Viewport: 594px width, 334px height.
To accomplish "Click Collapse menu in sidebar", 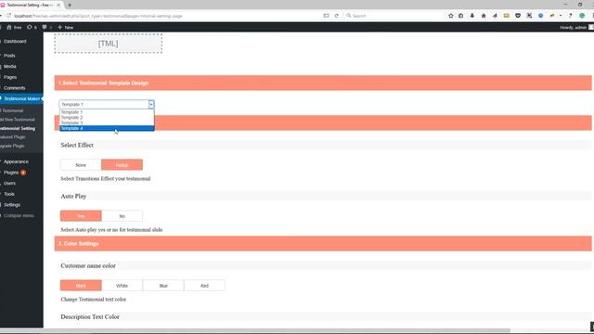I will (19, 215).
